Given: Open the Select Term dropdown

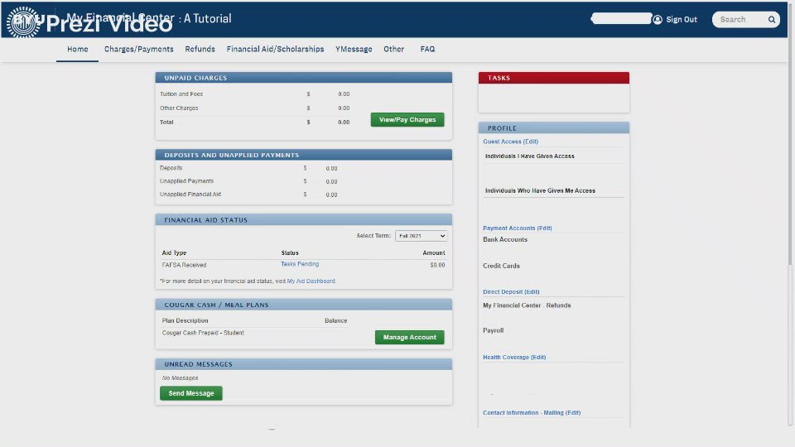Looking at the screenshot, I should point(421,236).
